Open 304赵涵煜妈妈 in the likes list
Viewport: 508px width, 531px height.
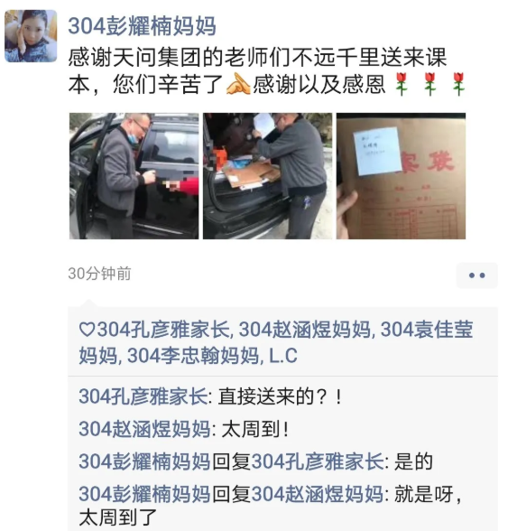click(305, 330)
